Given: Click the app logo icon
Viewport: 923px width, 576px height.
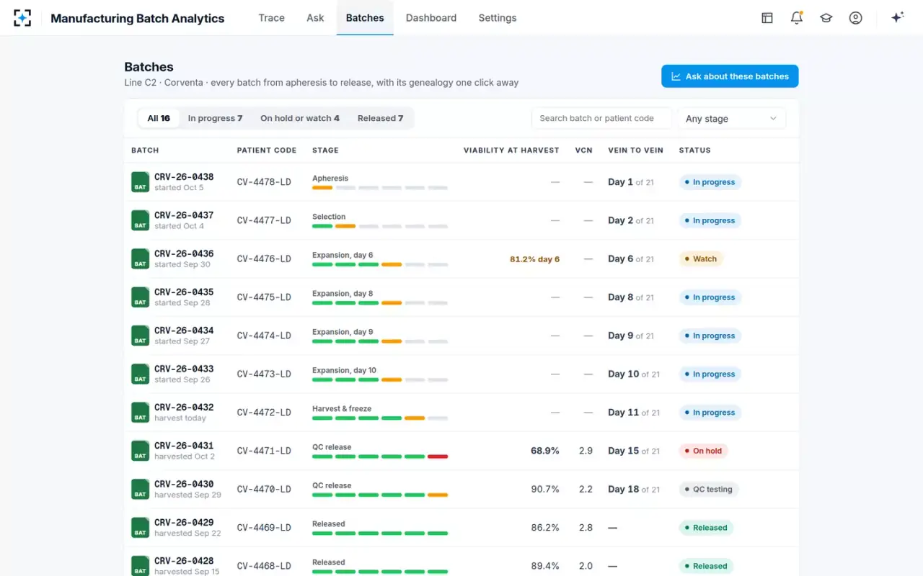Looking at the screenshot, I should [x=22, y=18].
